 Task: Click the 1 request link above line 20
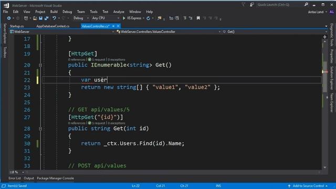[99, 59]
